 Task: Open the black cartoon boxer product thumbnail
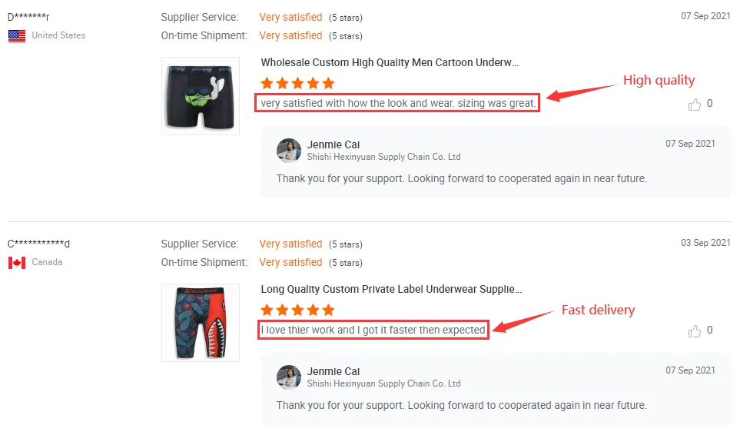pos(201,96)
